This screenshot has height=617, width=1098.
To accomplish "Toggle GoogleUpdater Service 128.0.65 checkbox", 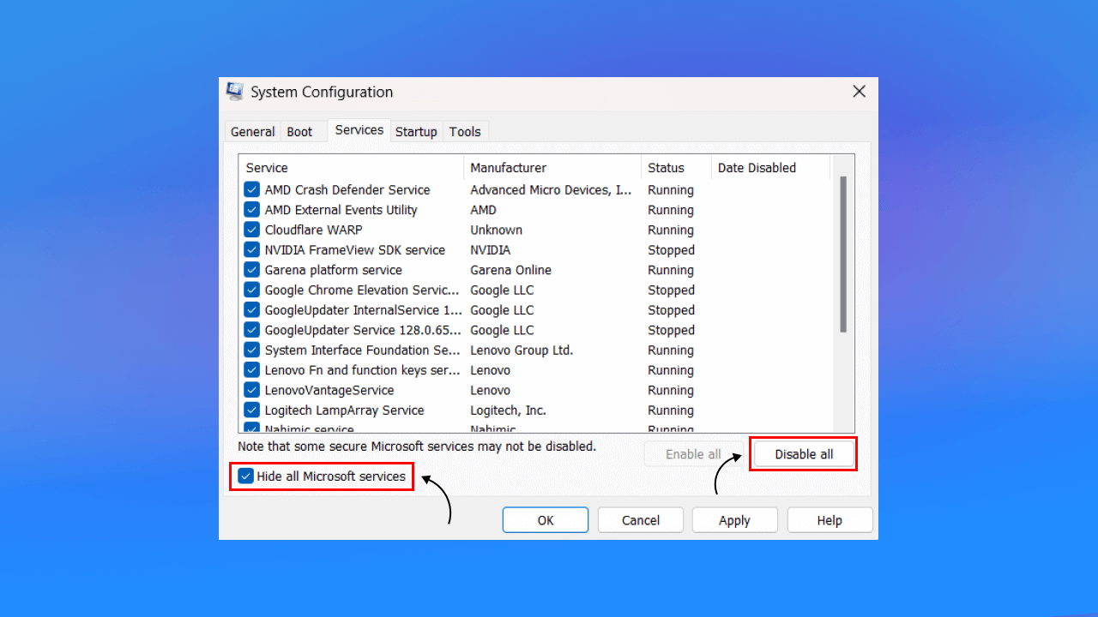I will click(x=251, y=330).
